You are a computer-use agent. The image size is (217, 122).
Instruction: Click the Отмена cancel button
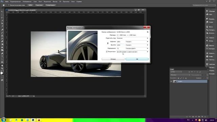[113, 59]
